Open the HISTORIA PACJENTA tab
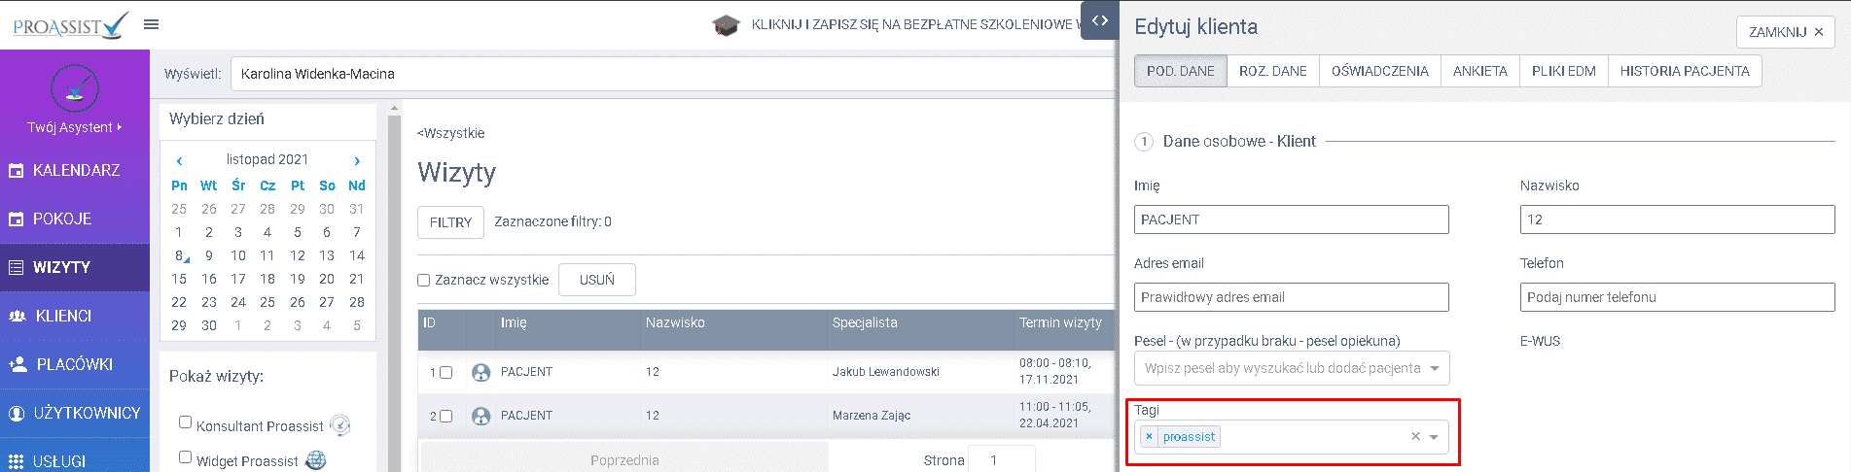 coord(1685,71)
